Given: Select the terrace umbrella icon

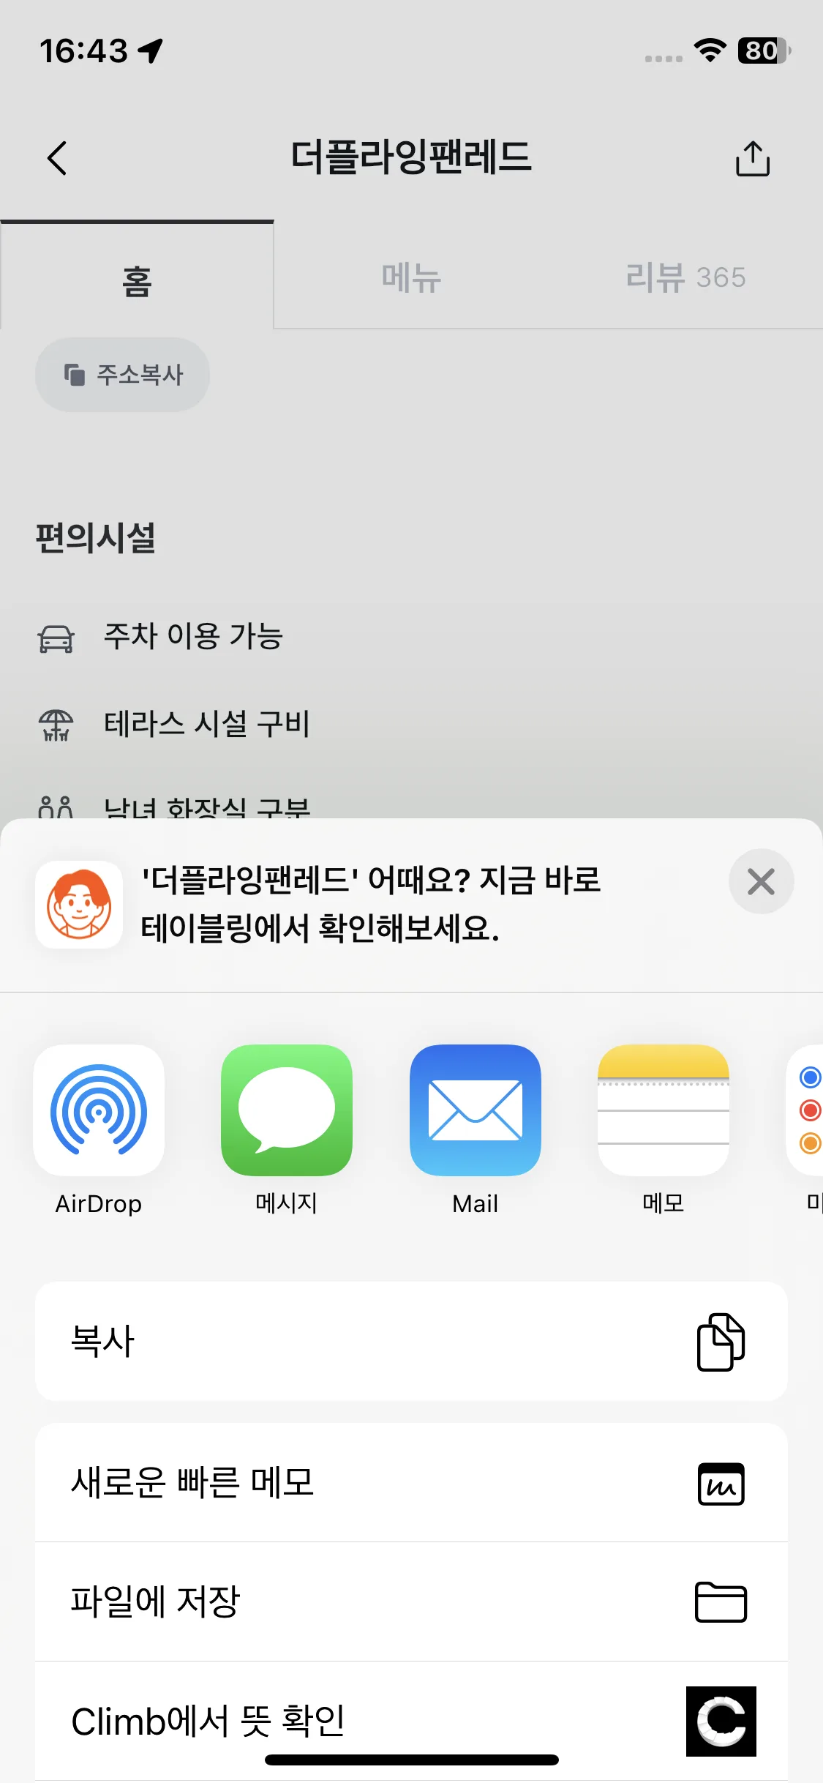Looking at the screenshot, I should 56,725.
